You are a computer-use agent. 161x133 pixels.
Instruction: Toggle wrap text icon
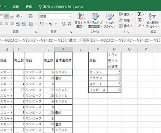click(x=31, y=16)
